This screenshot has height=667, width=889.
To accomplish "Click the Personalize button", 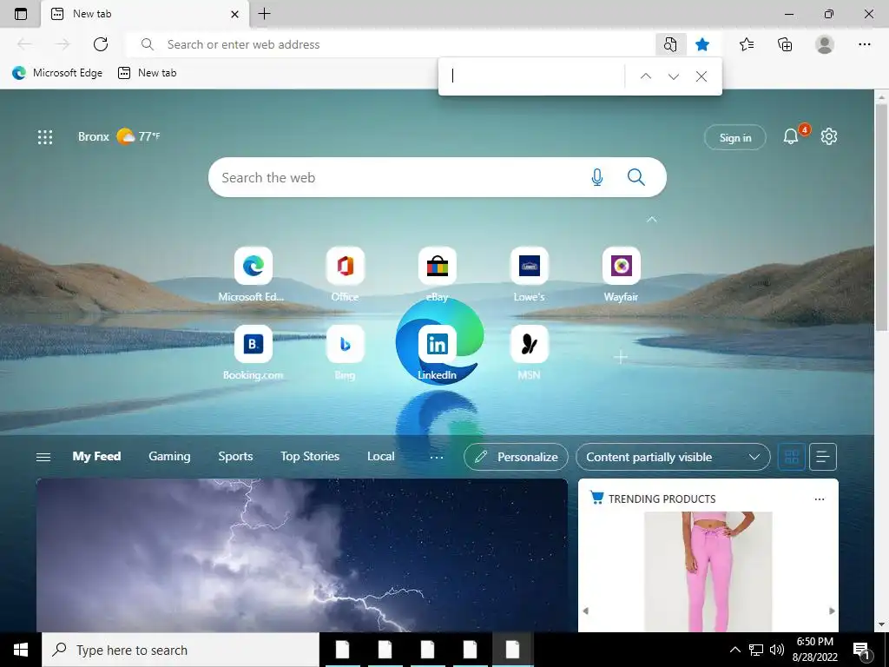I will click(x=516, y=457).
